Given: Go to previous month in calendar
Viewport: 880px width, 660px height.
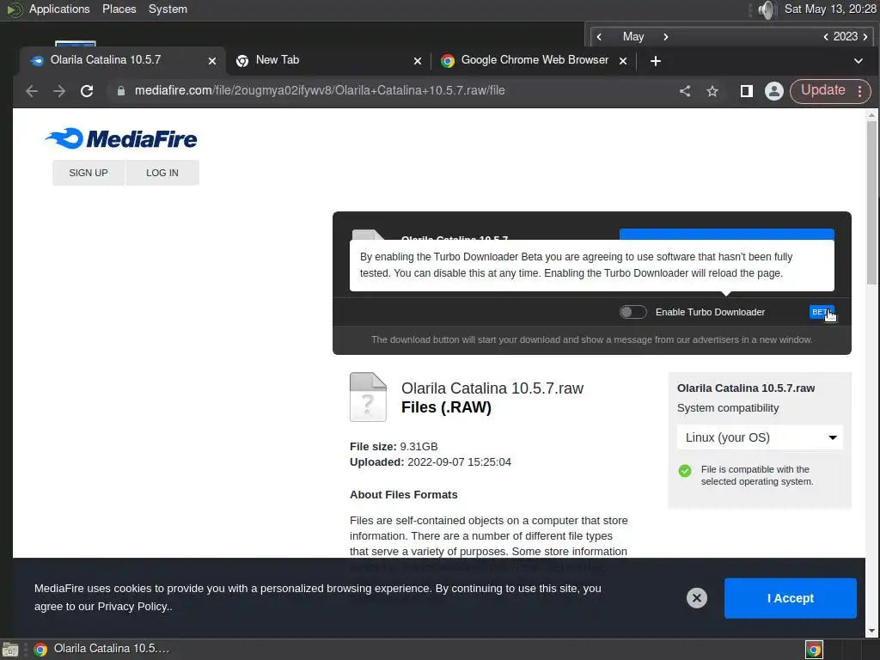Looking at the screenshot, I should (x=599, y=37).
